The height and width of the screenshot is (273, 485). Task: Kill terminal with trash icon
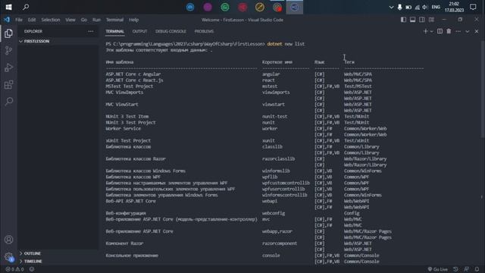click(449, 31)
